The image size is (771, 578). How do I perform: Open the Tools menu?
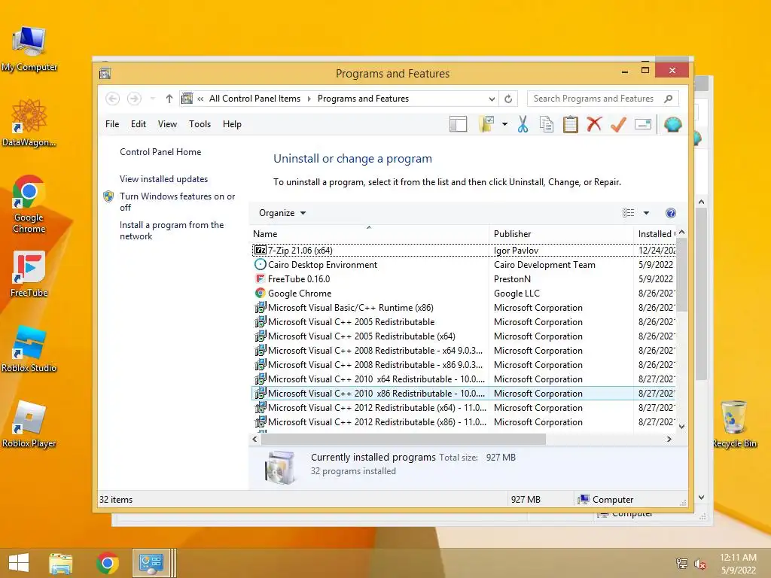[200, 124]
